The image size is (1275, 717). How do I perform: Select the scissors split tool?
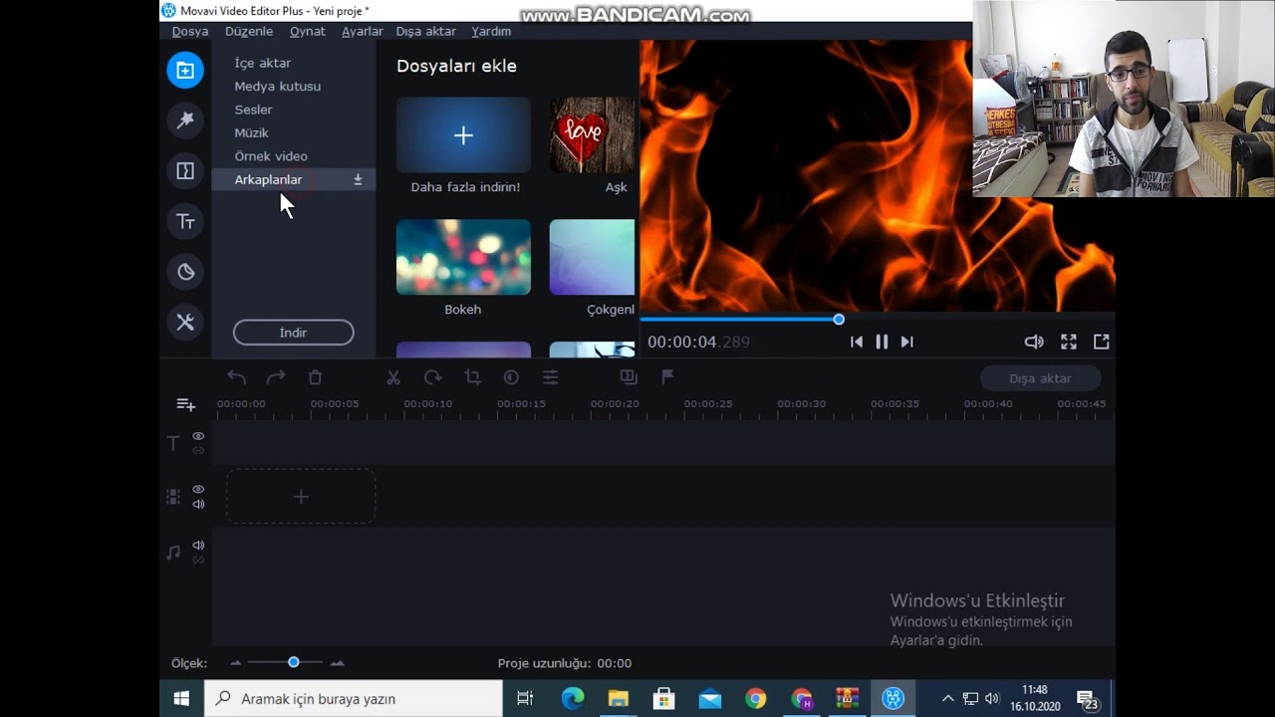tap(393, 377)
